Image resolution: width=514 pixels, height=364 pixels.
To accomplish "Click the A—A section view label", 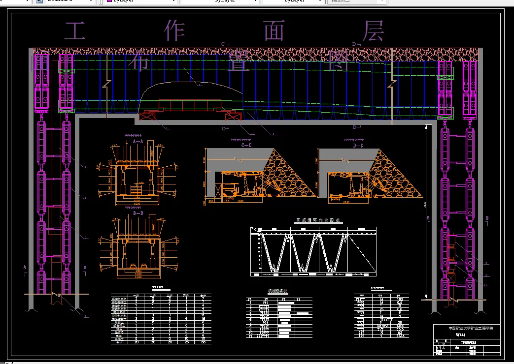I will 138,142.
